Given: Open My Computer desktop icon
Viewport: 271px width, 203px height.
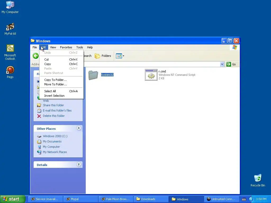Looking at the screenshot, I should click(10, 7).
